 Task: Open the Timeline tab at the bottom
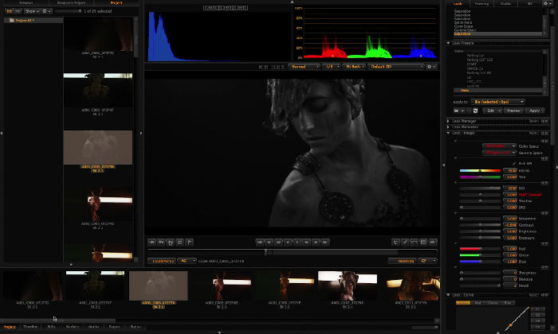pos(30,327)
